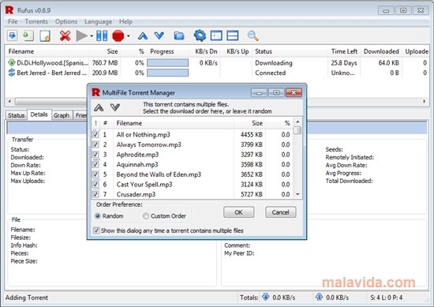Image resolution: width=434 pixels, height=307 pixels.
Task: Select the Custom Order radio button
Action: point(146,216)
